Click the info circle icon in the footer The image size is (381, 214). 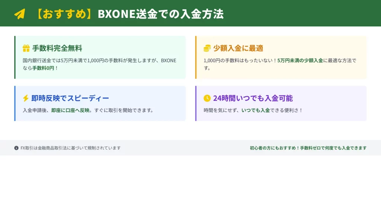[x=16, y=148]
